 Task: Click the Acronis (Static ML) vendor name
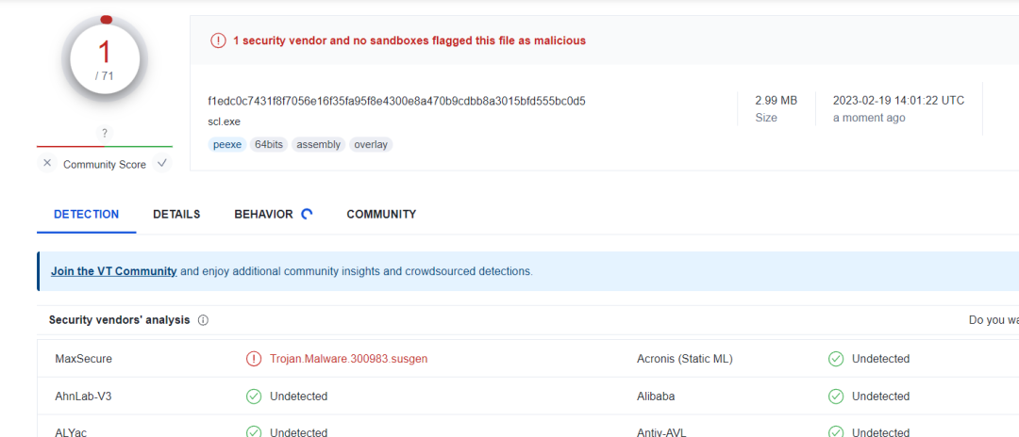point(685,359)
